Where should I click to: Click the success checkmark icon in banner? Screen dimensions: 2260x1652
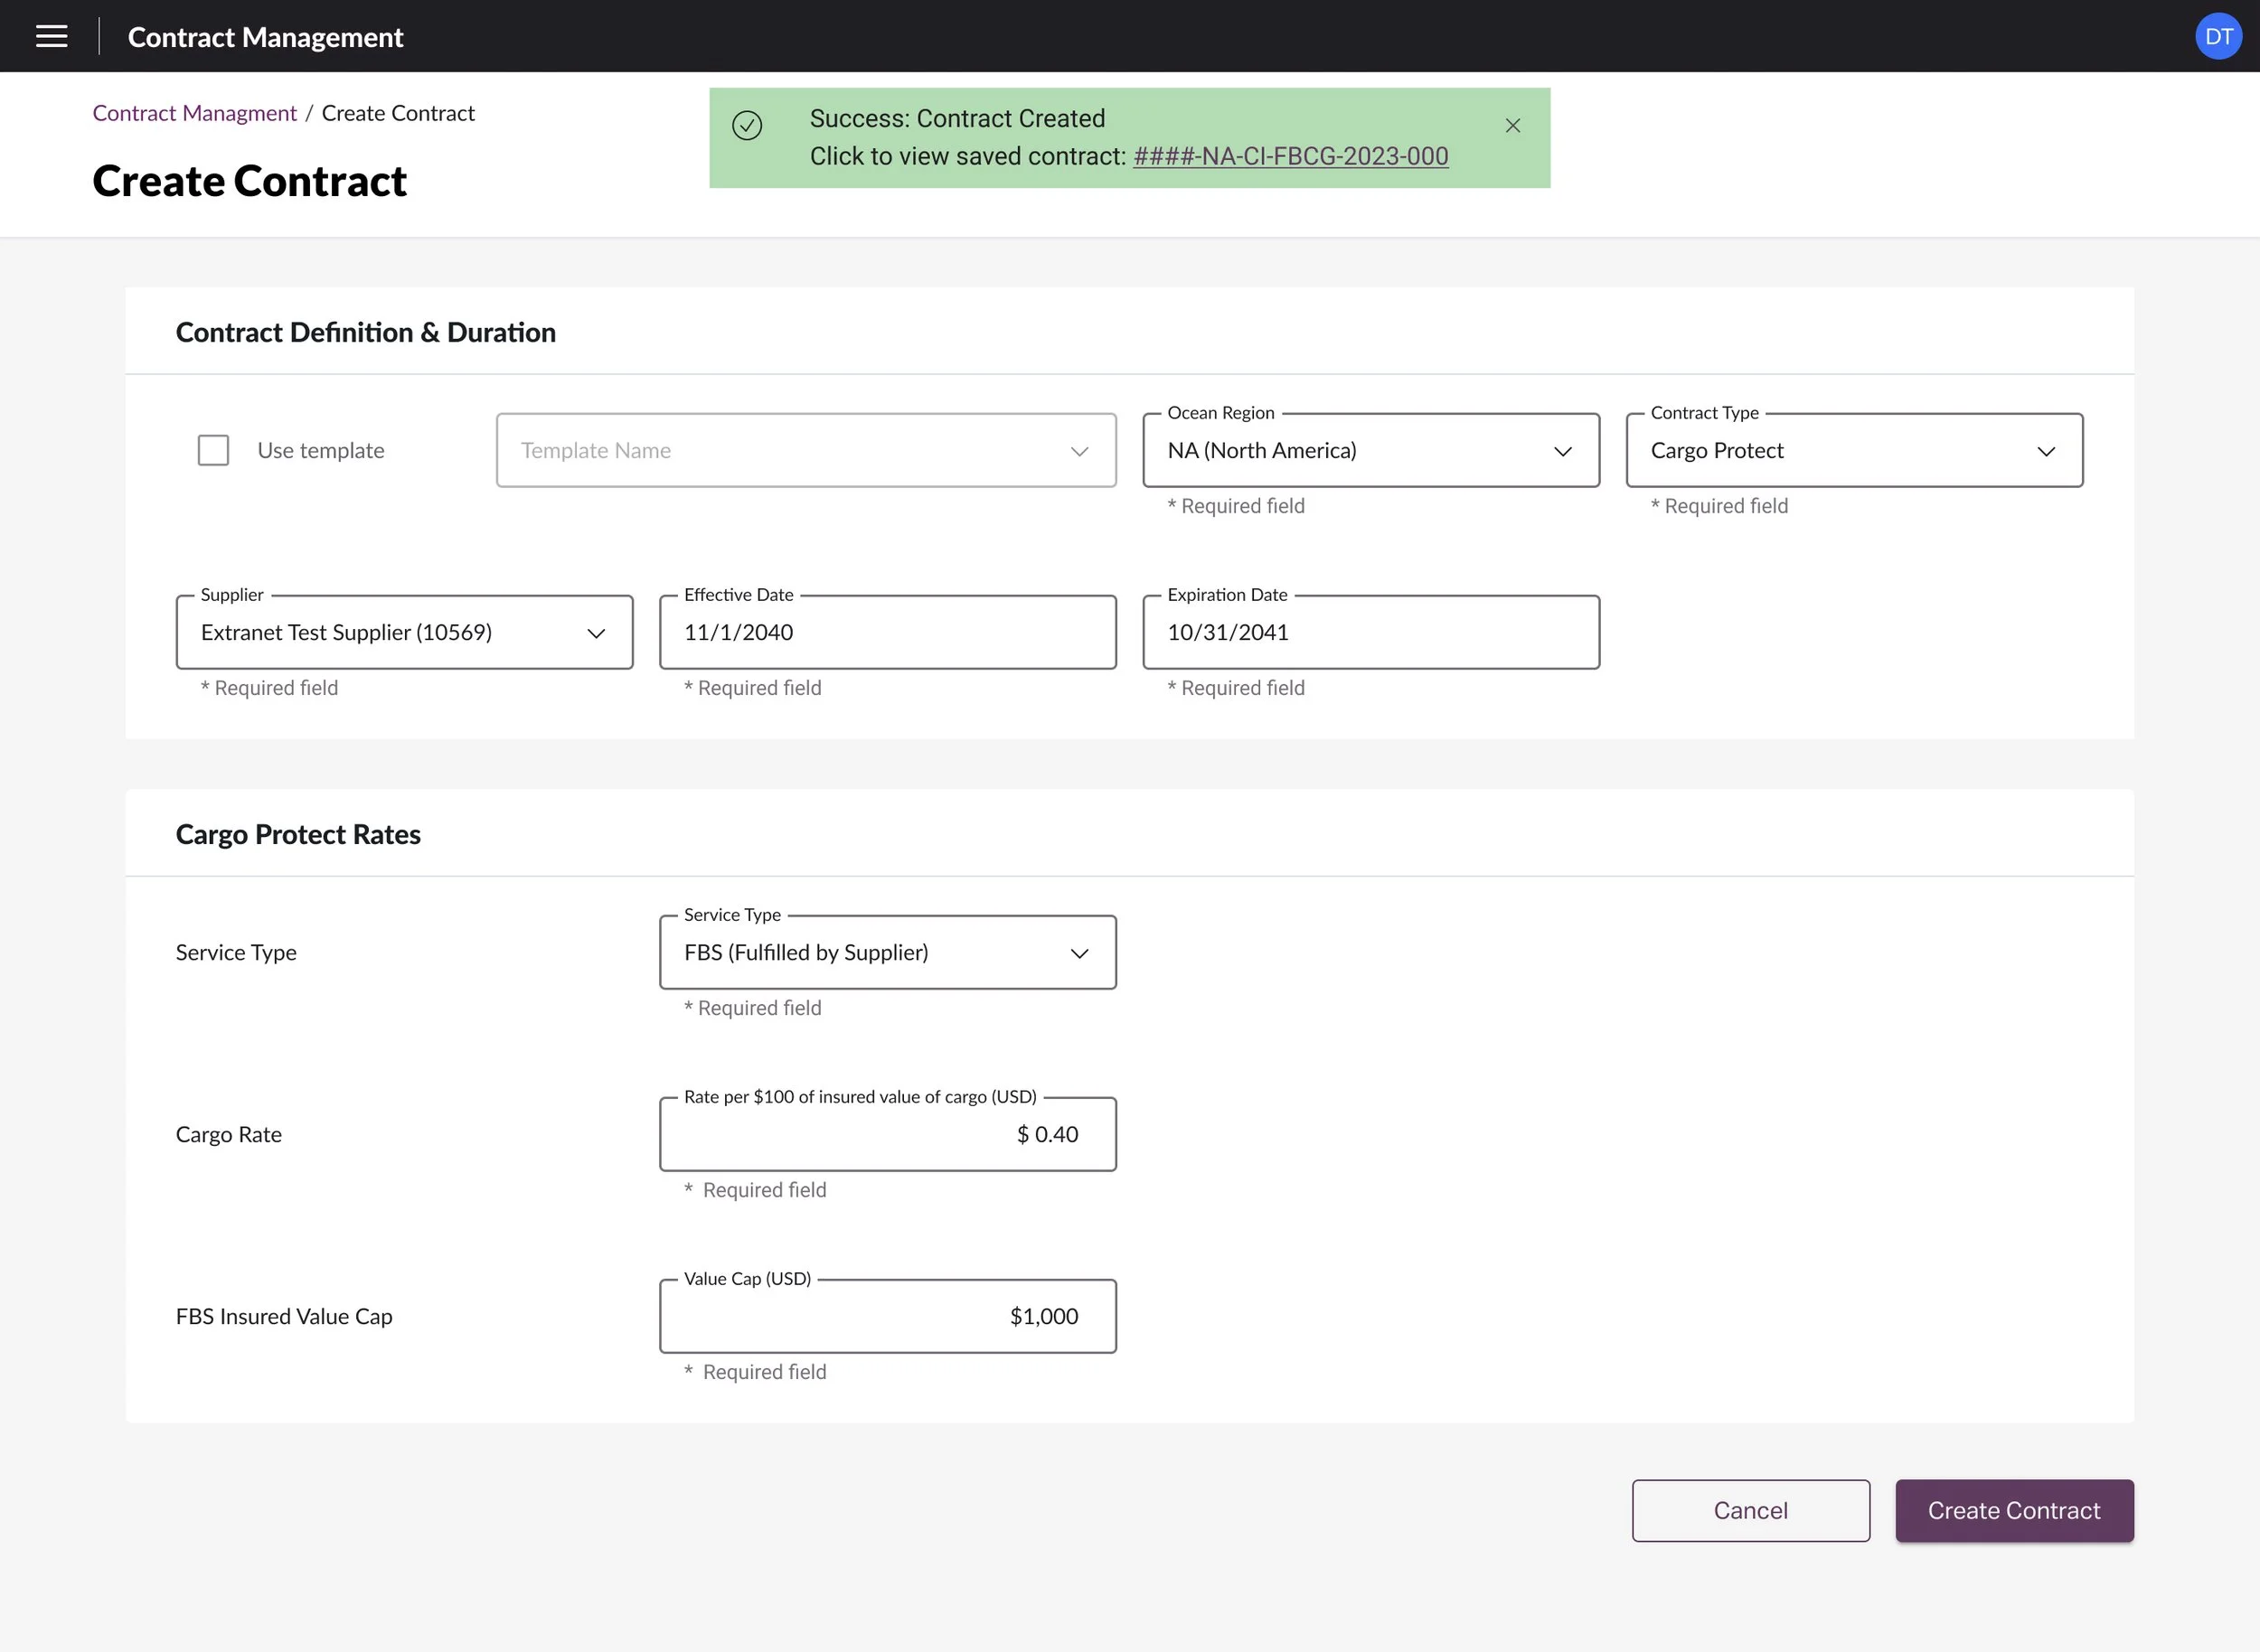747,126
